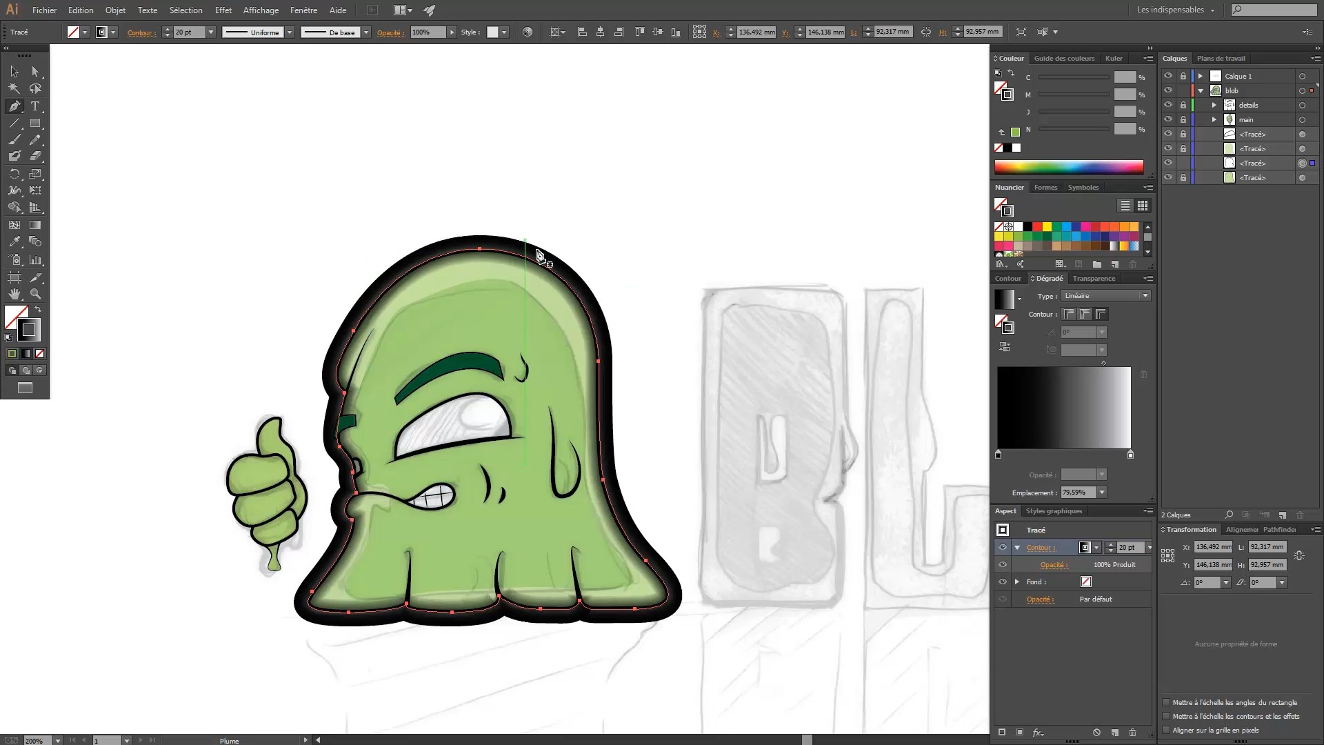Screen dimensions: 1324x745
Task: Click the black gradient stop on the ramp
Action: [998, 455]
